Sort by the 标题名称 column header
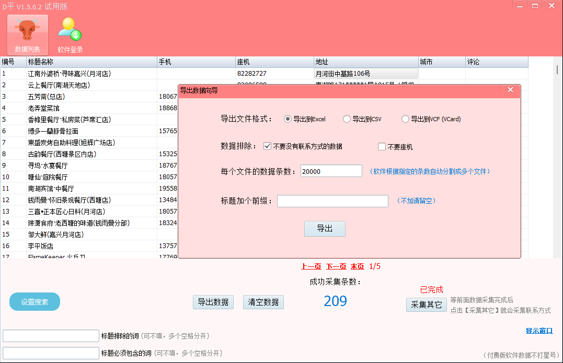The width and height of the screenshot is (563, 363). [x=92, y=62]
